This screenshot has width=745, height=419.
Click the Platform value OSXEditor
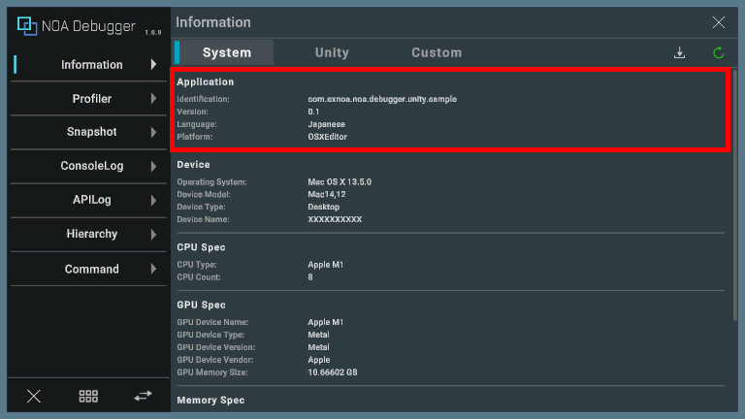tap(327, 137)
